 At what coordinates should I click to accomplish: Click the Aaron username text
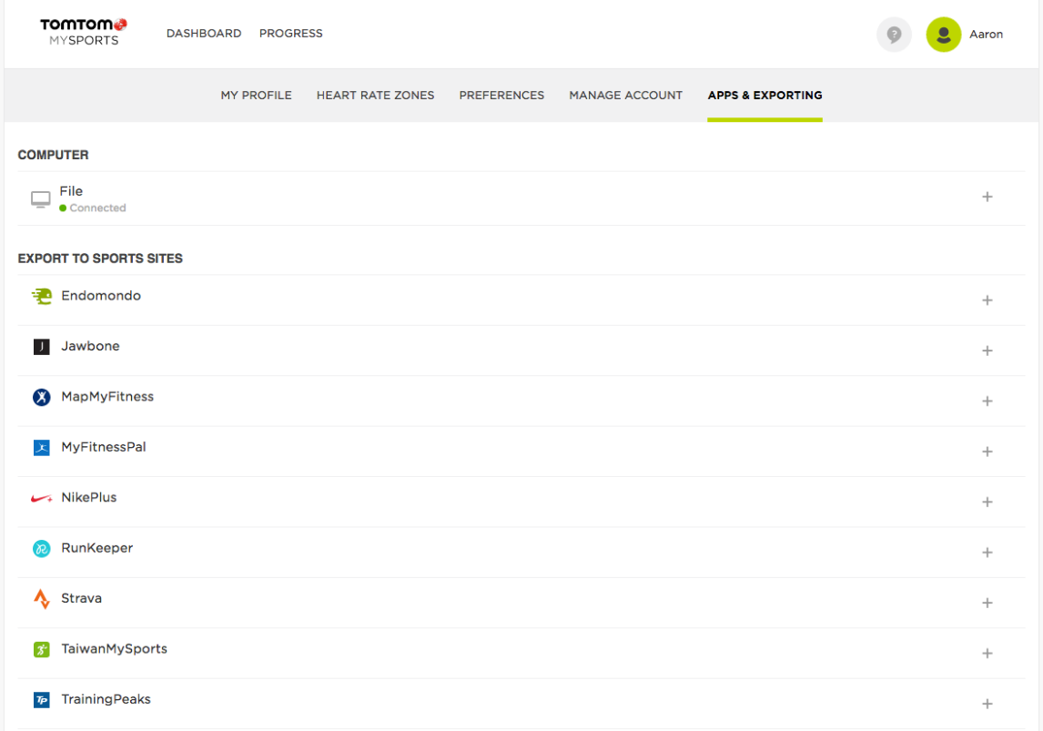986,34
